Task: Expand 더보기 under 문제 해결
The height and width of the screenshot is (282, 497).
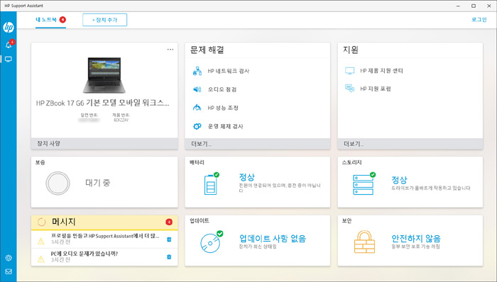Action: pyautogui.click(x=201, y=144)
